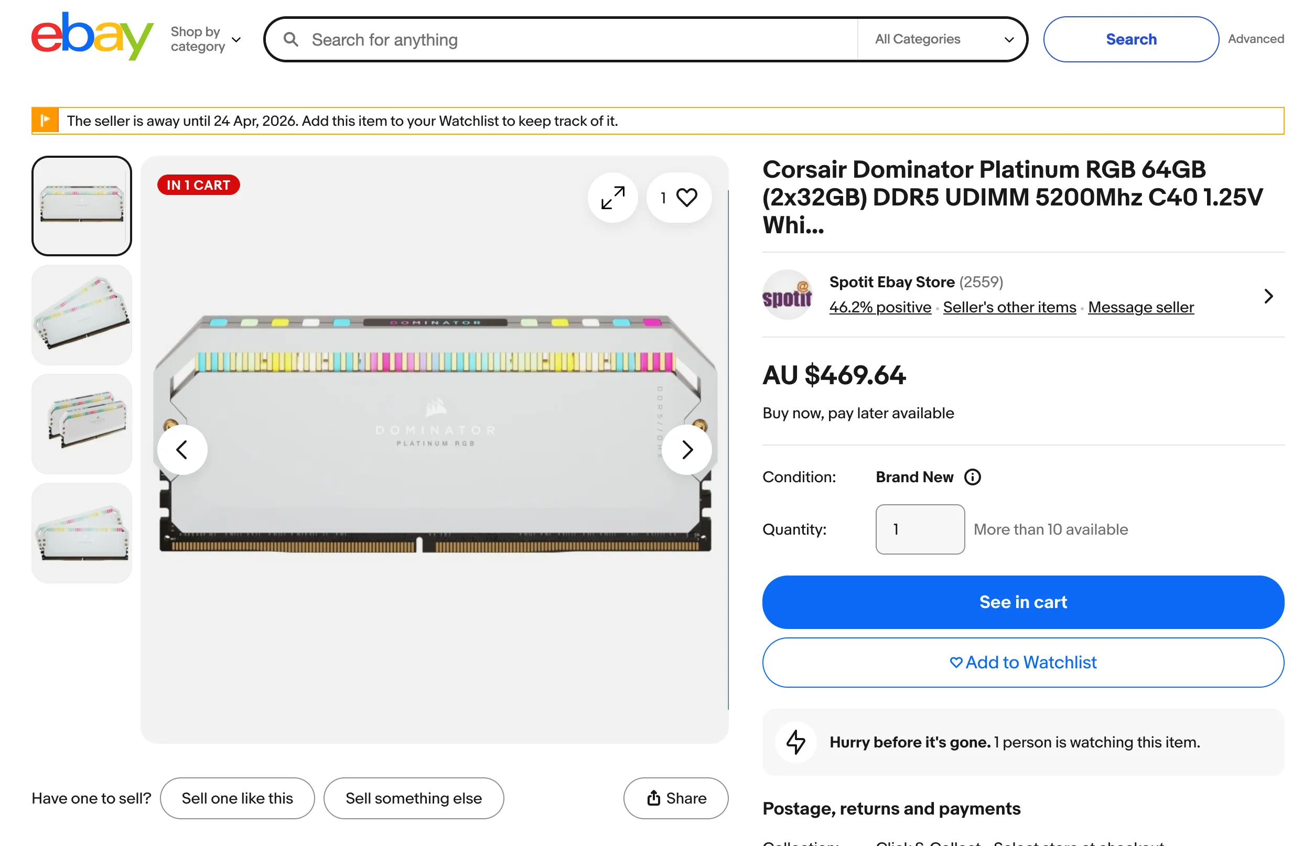The height and width of the screenshot is (846, 1314).
Task: Click Sell one like this button
Action: tap(237, 798)
